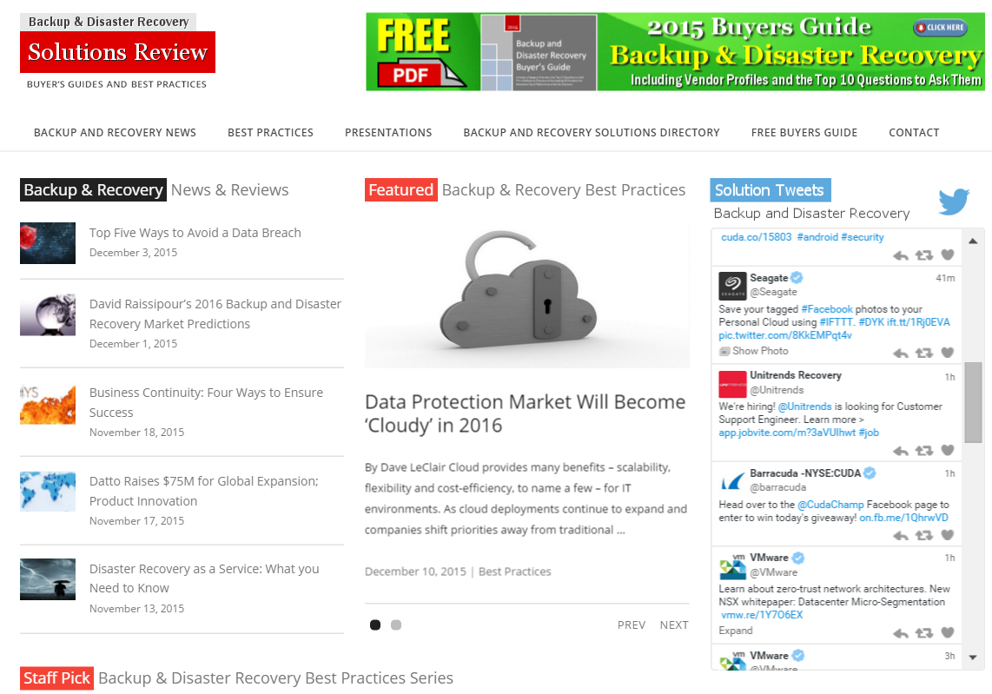This screenshot has height=694, width=992.
Task: Click the tweets scrollbar thumb
Action: pos(973,402)
